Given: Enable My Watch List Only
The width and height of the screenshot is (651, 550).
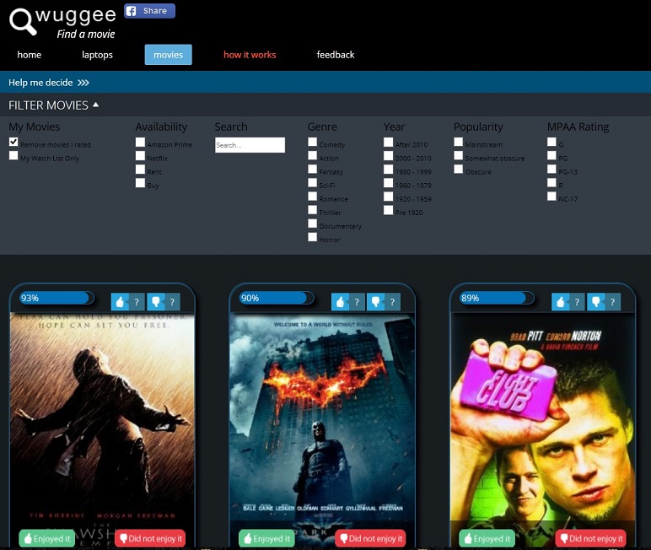Looking at the screenshot, I should pos(13,155).
